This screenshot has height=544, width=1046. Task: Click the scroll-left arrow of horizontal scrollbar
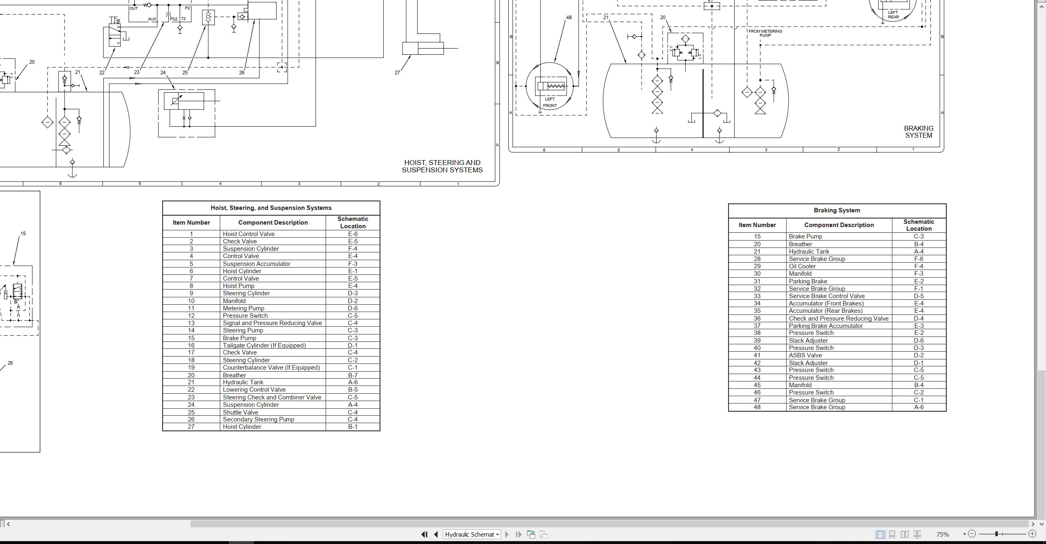(x=9, y=524)
